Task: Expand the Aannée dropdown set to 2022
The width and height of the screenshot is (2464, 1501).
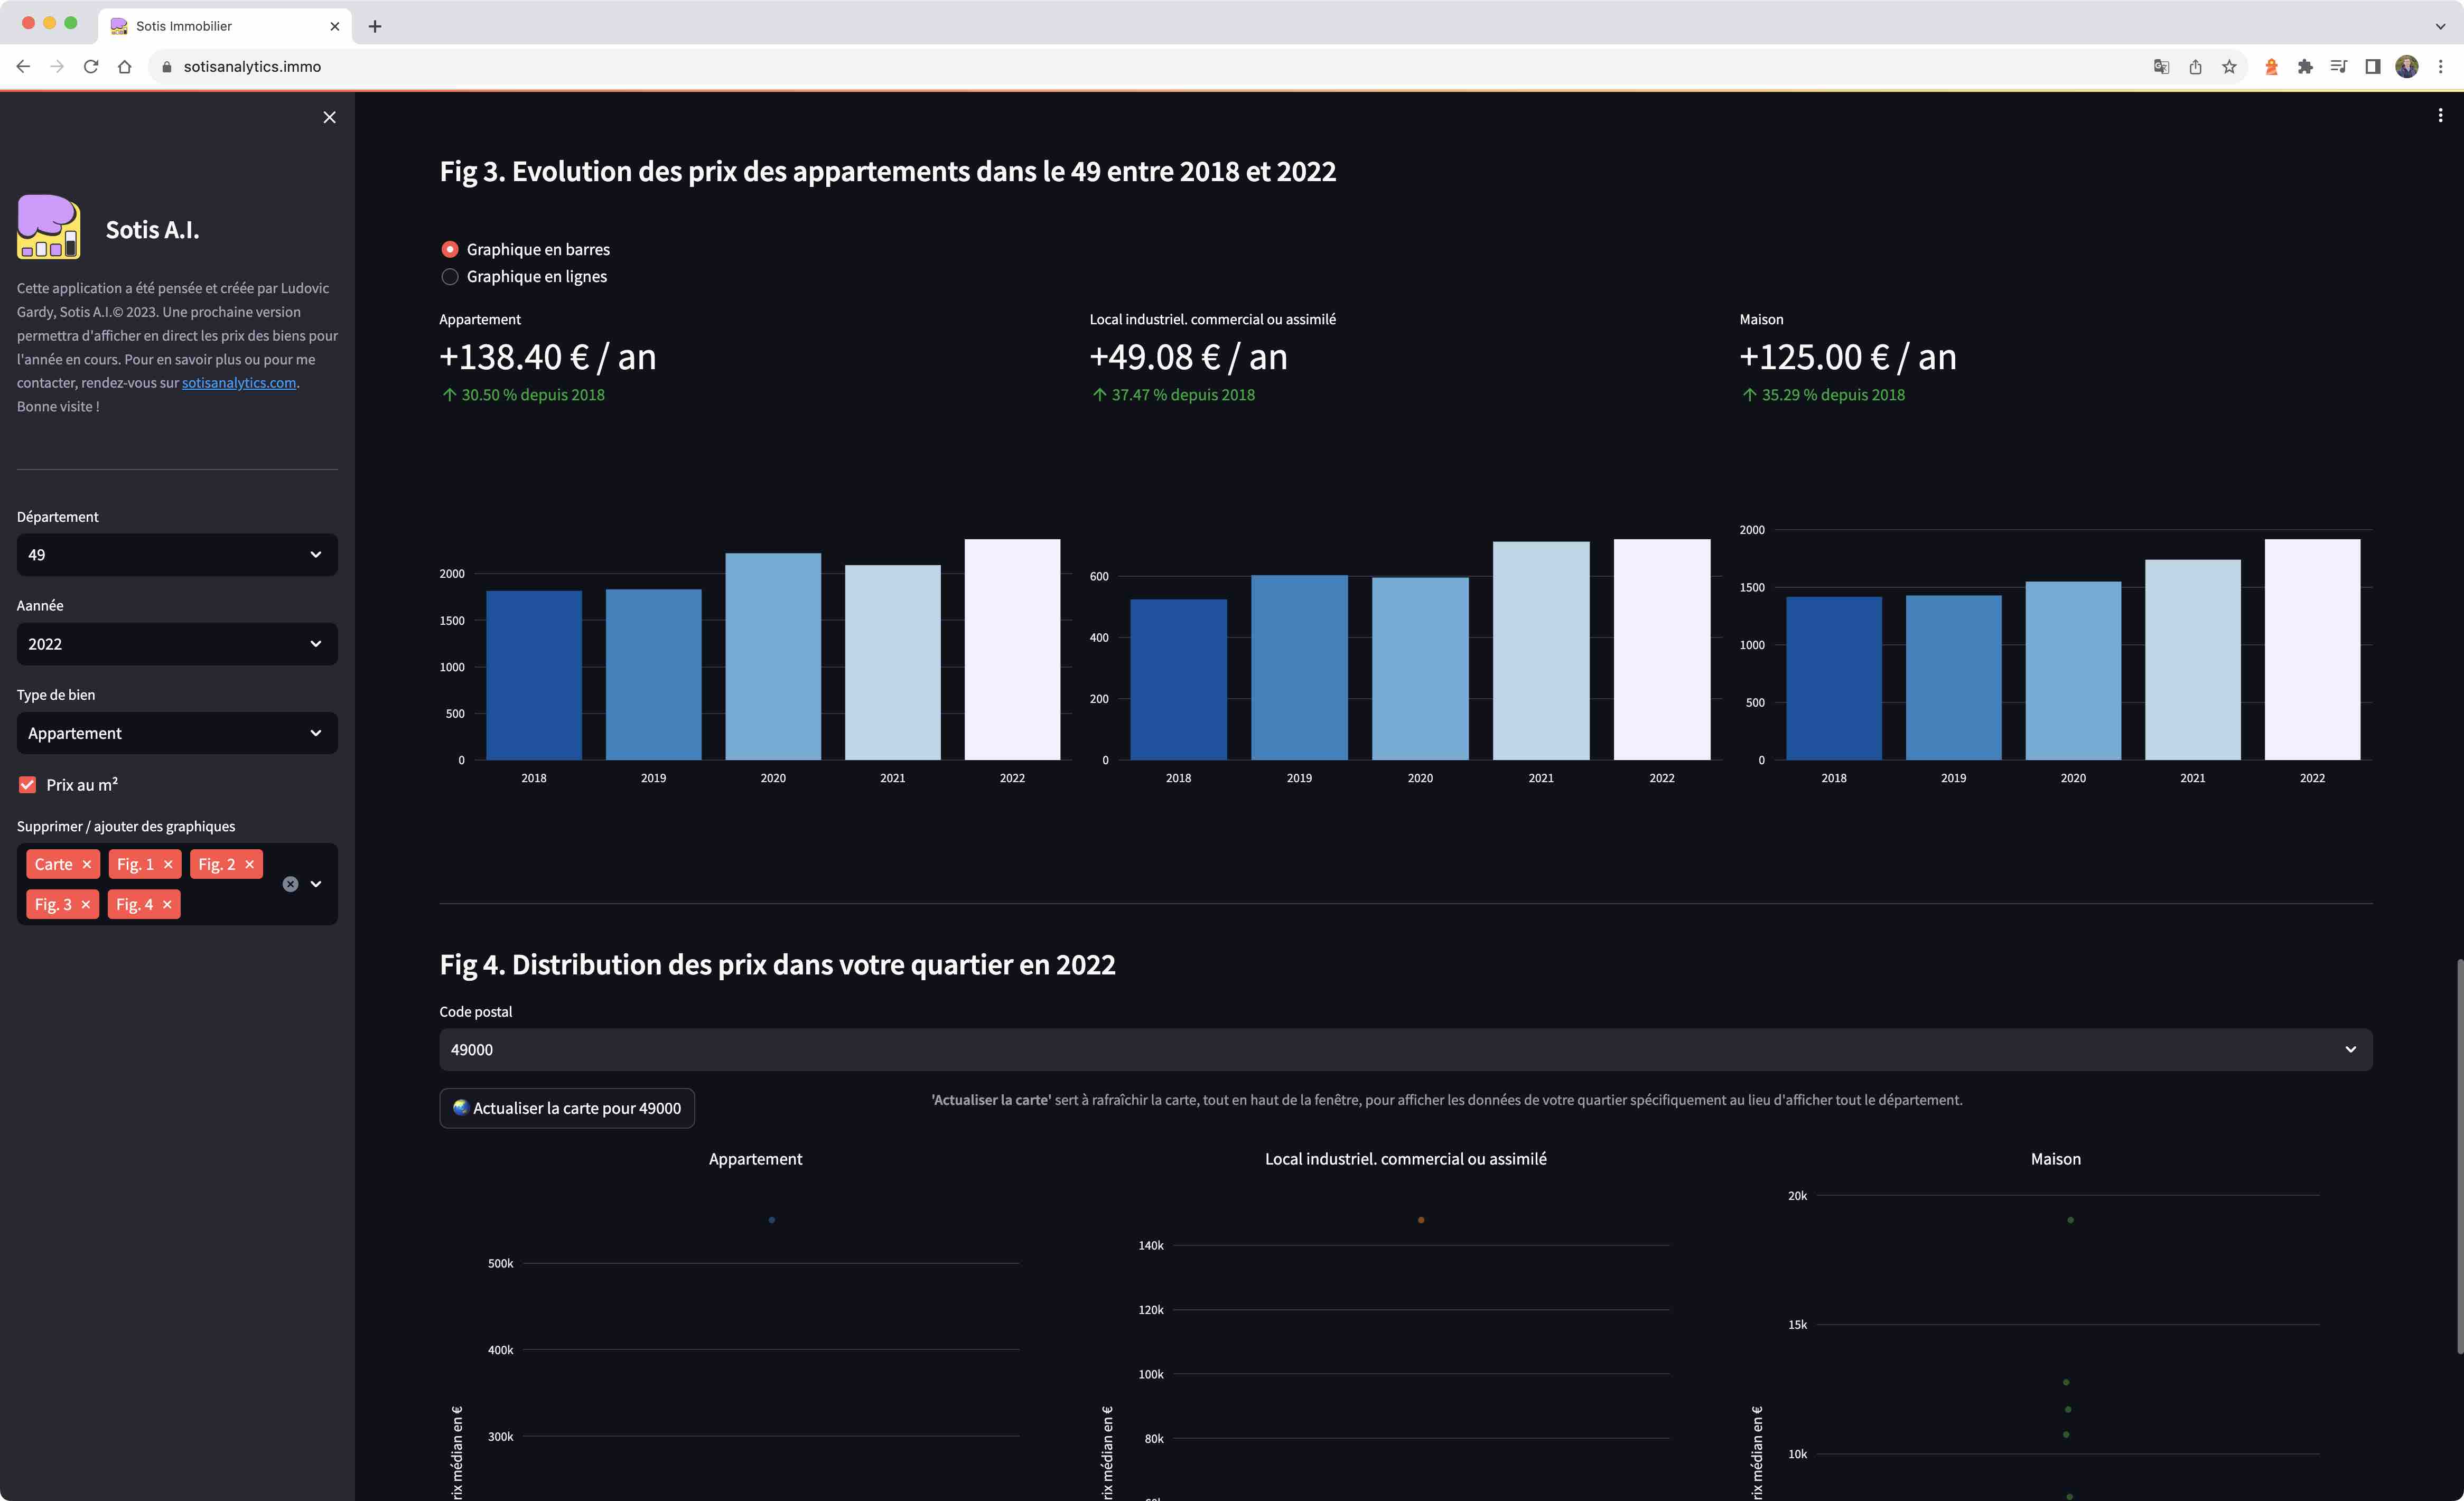Action: 177,644
